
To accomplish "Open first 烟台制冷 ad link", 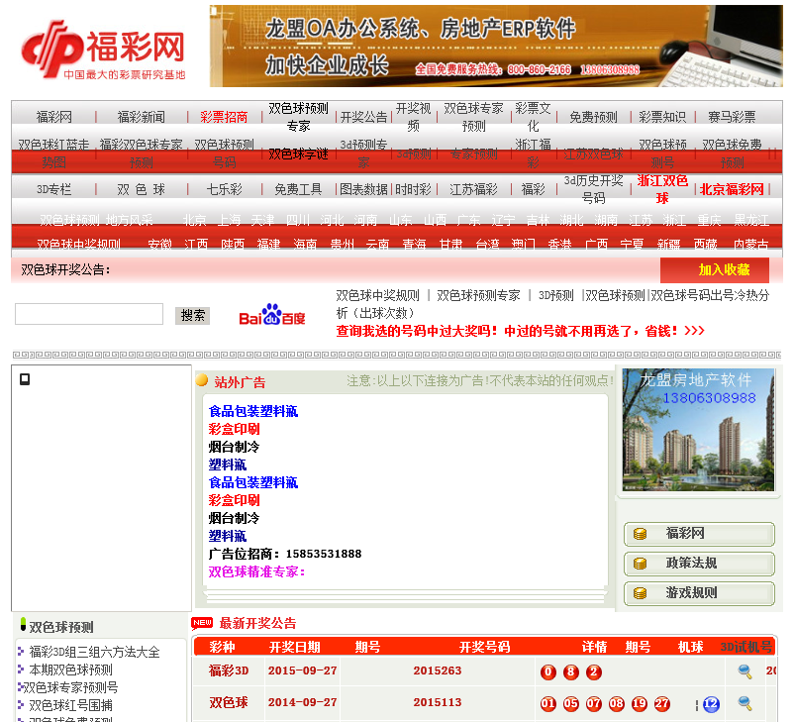I will pos(234,447).
